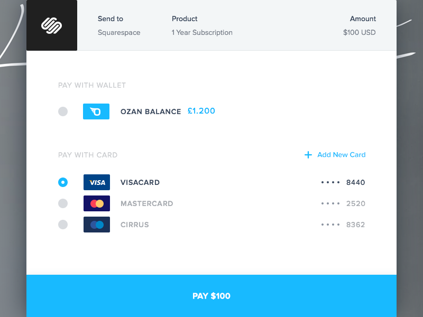Select the Cirrus card radio button

(63, 225)
